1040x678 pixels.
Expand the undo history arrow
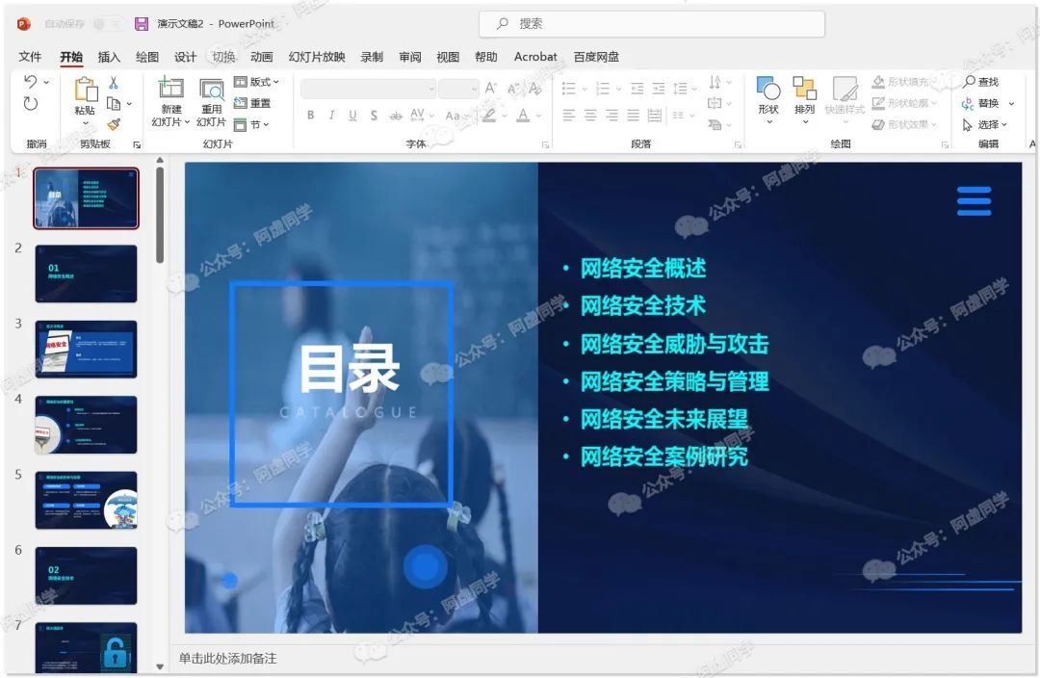click(x=46, y=82)
